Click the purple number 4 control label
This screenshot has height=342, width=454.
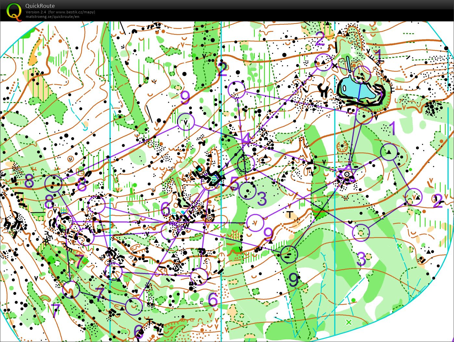tap(246, 139)
